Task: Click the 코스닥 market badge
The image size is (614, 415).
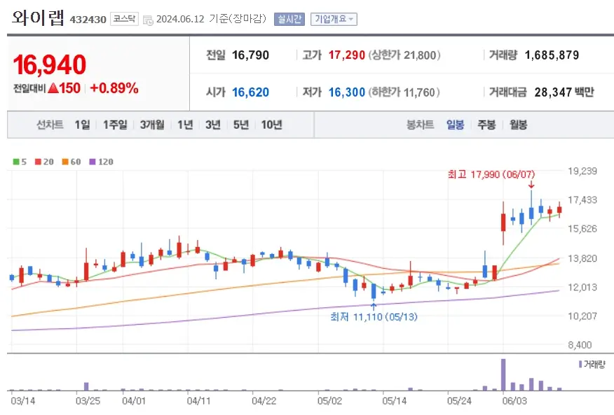Action: point(122,19)
